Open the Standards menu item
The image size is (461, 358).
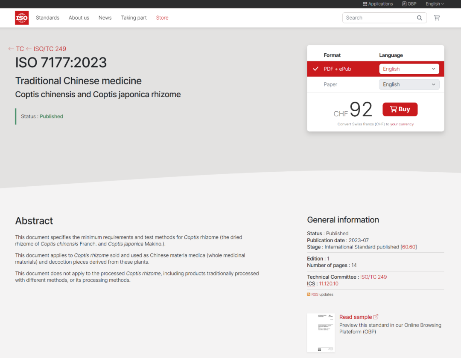click(47, 18)
